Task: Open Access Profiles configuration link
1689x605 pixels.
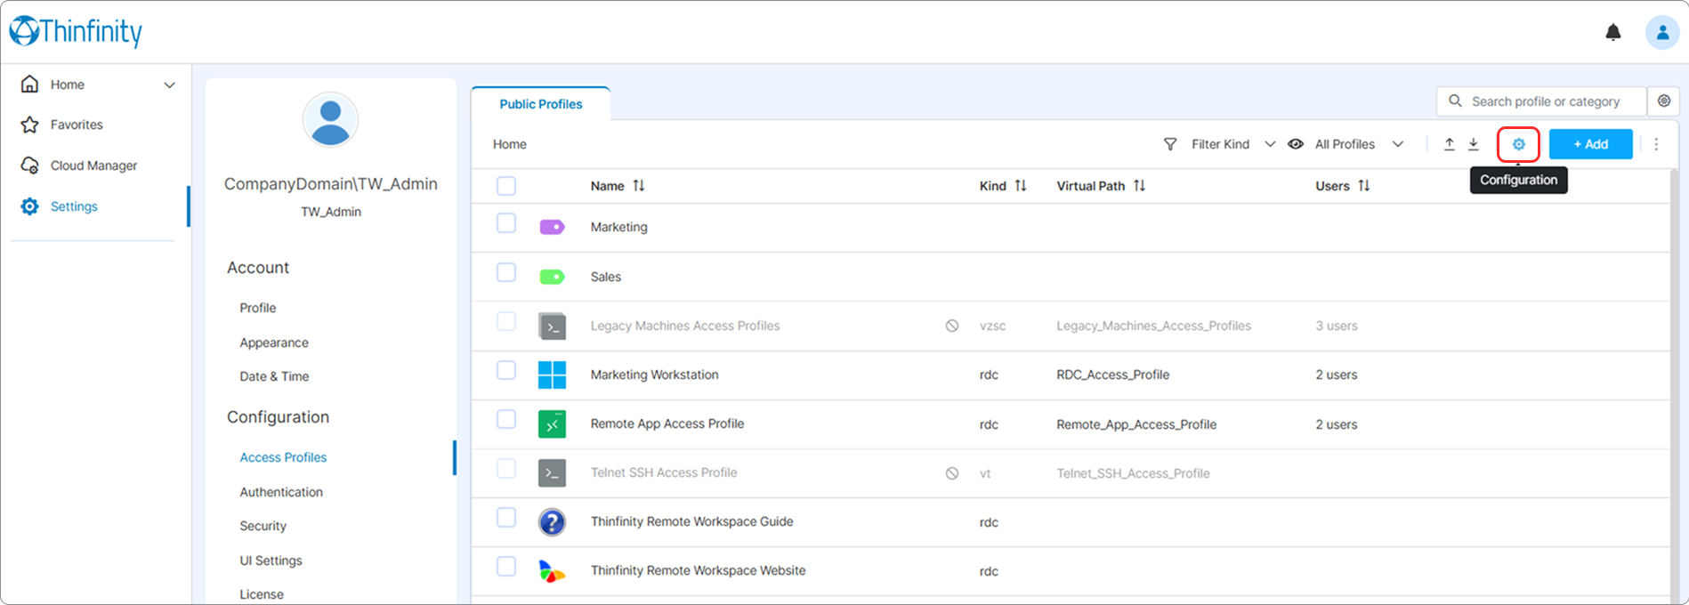Action: tap(283, 457)
